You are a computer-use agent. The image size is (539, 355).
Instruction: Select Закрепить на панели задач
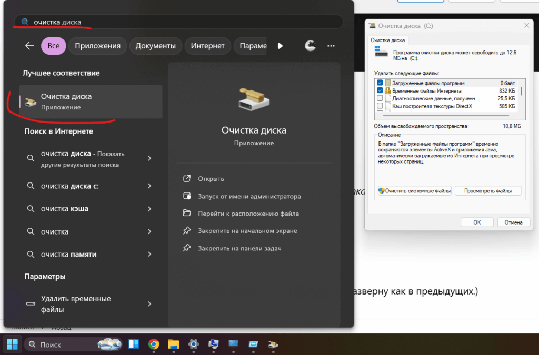coord(239,248)
